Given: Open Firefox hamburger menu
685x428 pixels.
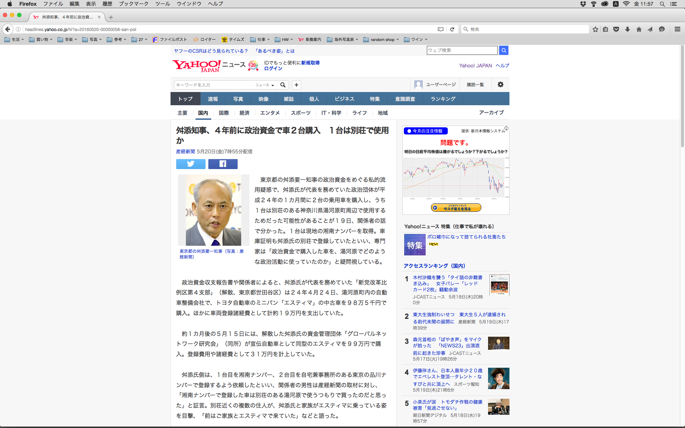Looking at the screenshot, I should coord(677,29).
